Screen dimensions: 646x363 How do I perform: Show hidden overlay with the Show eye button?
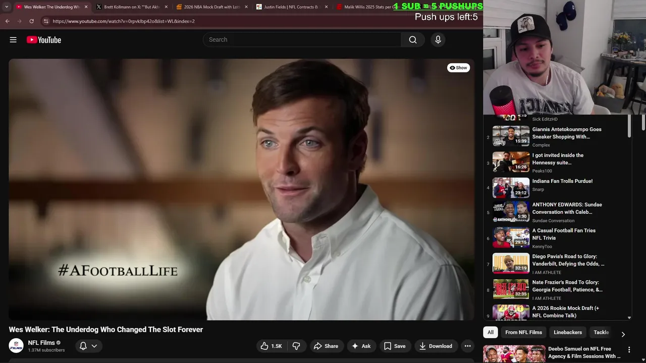(458, 68)
